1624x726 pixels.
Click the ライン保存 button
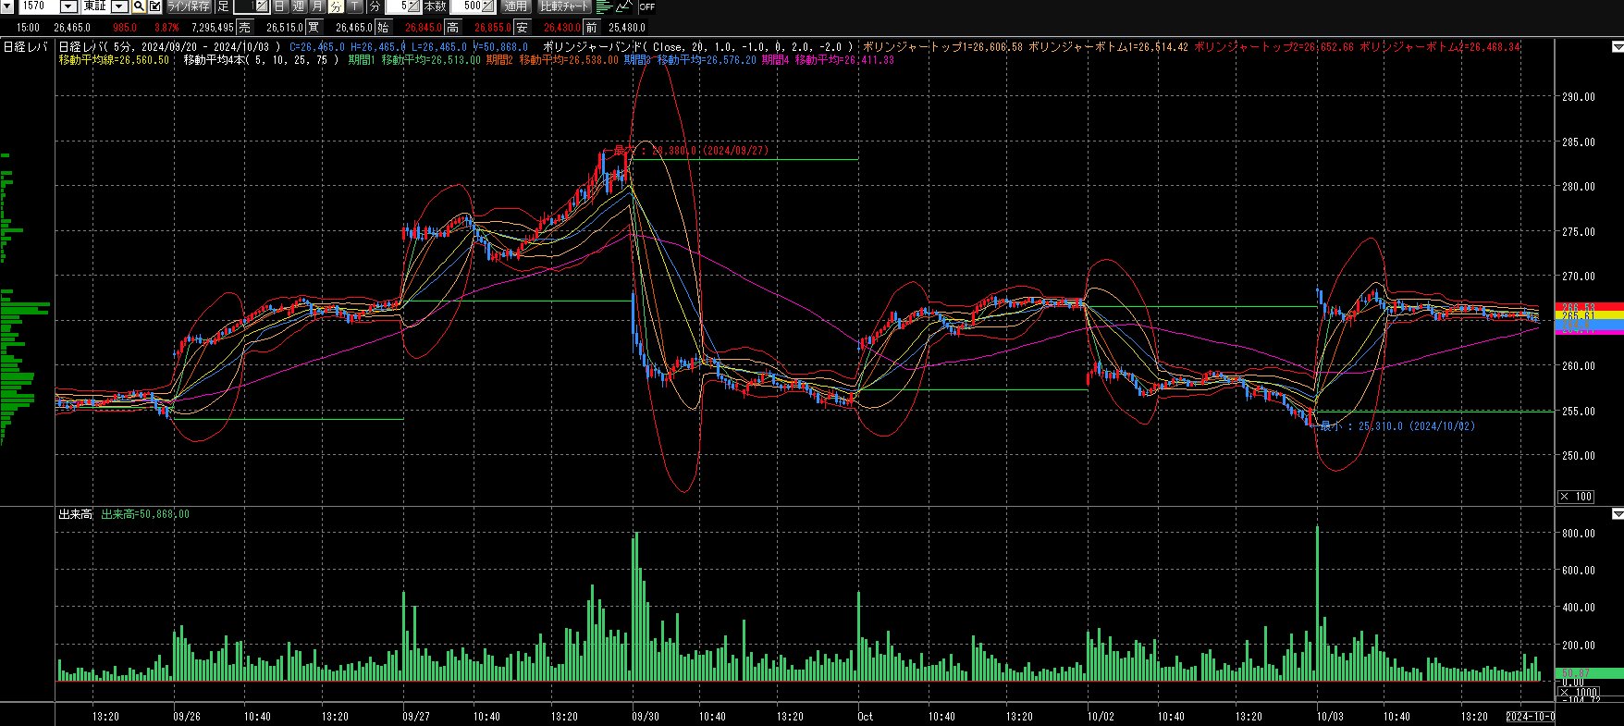(189, 6)
